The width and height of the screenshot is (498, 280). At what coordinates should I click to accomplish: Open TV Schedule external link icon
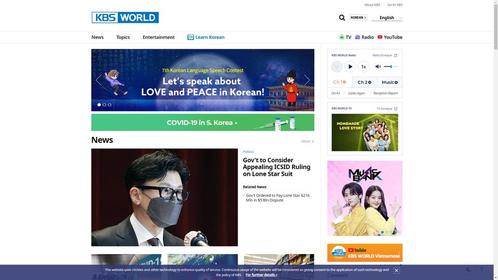[396, 108]
